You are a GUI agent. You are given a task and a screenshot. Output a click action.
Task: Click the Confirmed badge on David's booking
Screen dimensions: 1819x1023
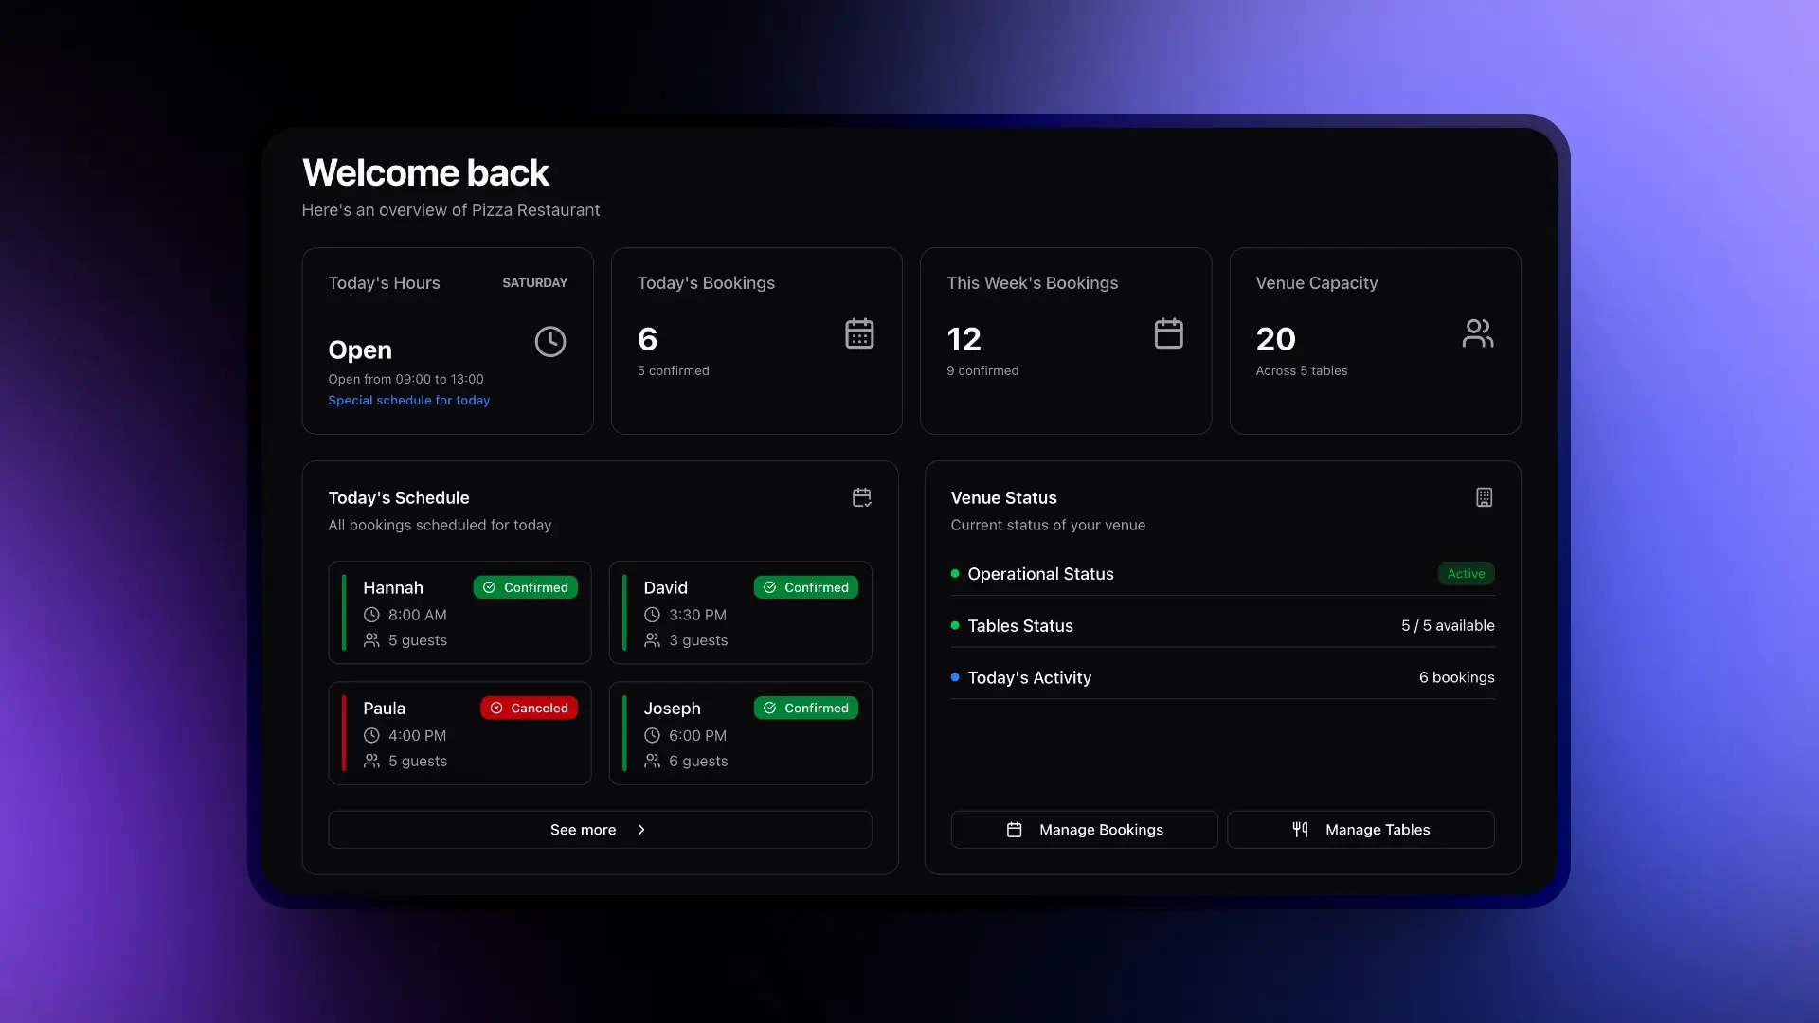806,587
